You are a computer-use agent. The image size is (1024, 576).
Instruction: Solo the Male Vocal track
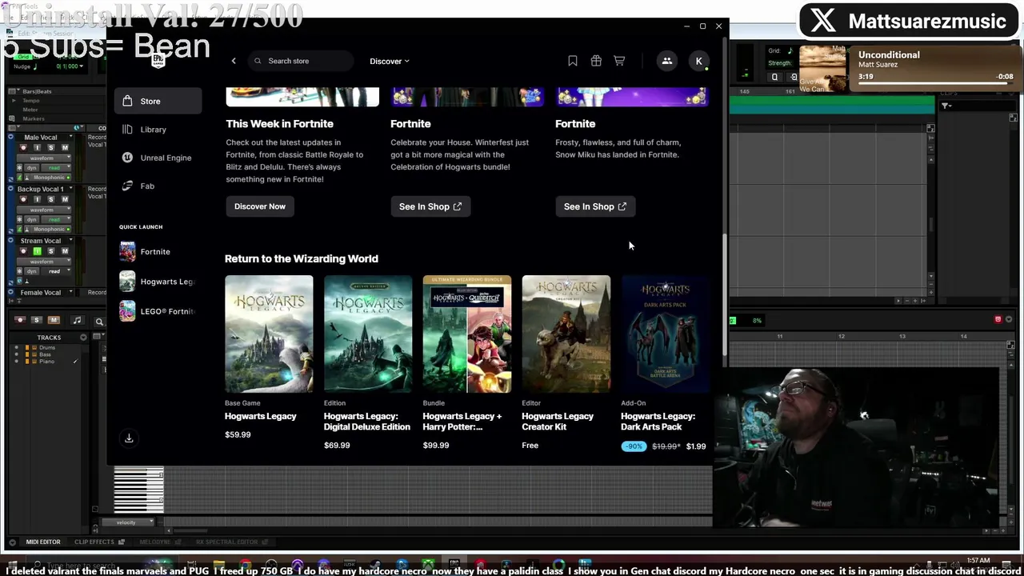coord(51,147)
